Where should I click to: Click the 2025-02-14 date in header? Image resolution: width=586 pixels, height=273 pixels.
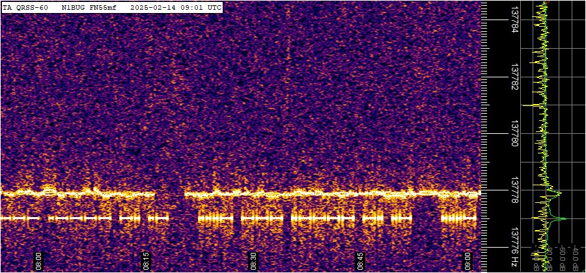(153, 7)
